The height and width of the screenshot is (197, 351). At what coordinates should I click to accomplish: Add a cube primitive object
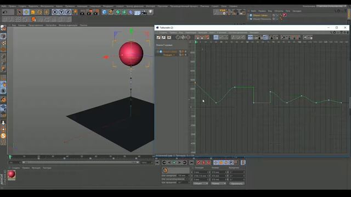(x=104, y=12)
